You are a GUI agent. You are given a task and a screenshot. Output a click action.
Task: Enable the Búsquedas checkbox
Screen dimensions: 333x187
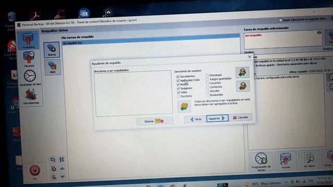(208, 95)
